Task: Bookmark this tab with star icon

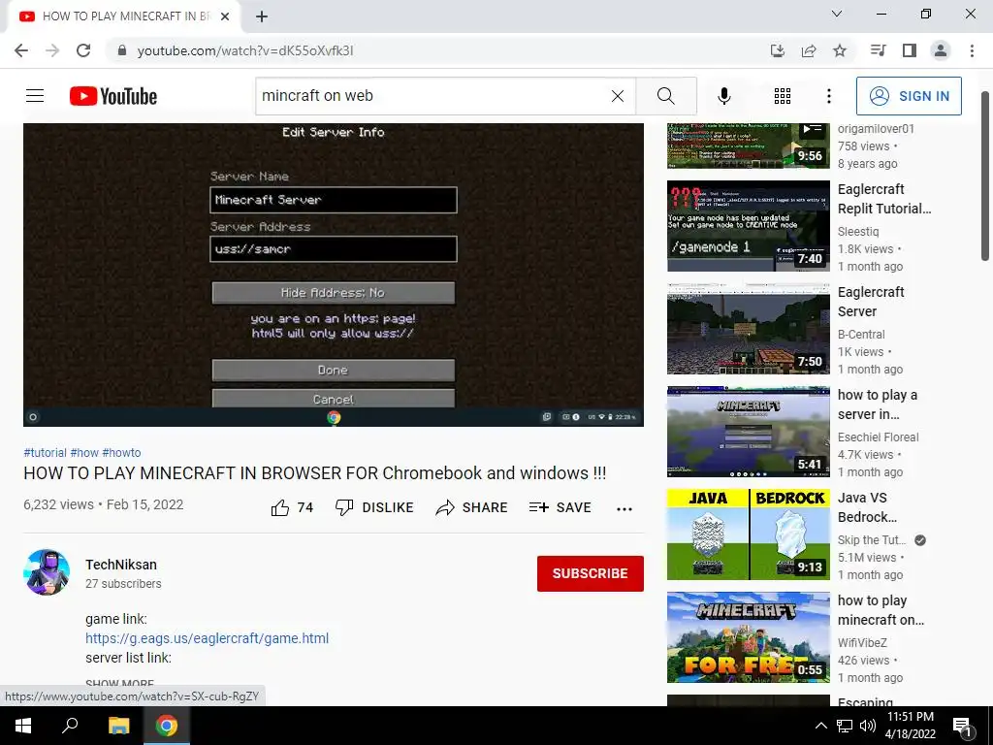Action: point(840,50)
